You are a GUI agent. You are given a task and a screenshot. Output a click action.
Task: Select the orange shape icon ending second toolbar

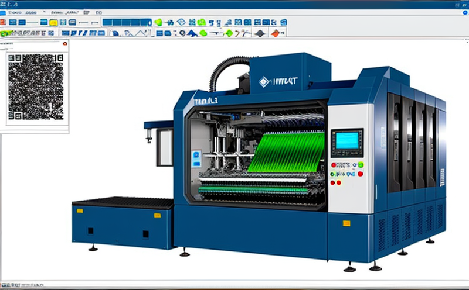[276, 33]
